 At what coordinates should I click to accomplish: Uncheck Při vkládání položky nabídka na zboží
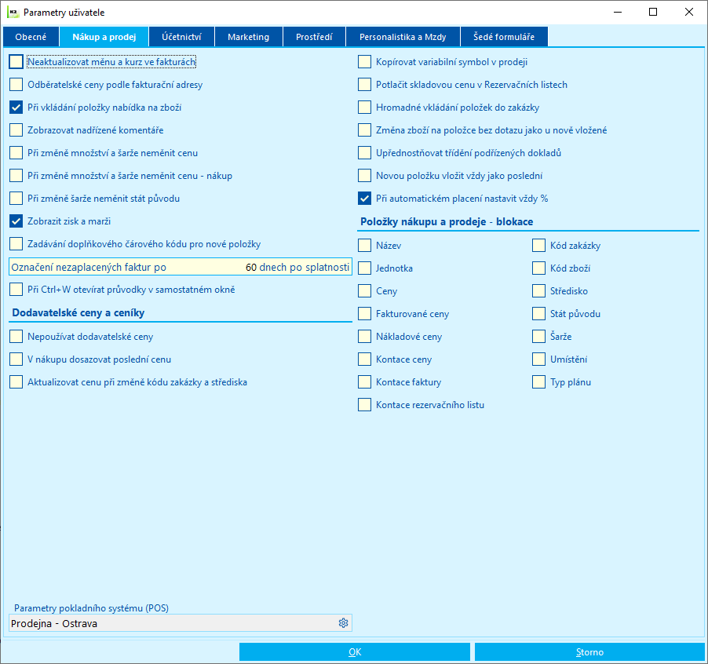point(16,108)
